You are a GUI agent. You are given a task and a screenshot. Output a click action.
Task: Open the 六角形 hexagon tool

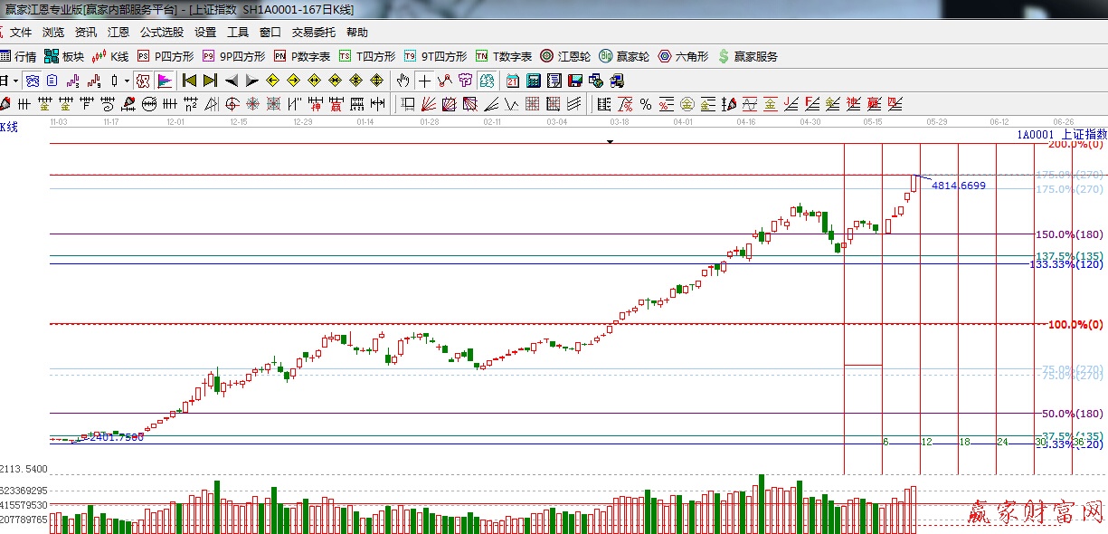pos(683,56)
